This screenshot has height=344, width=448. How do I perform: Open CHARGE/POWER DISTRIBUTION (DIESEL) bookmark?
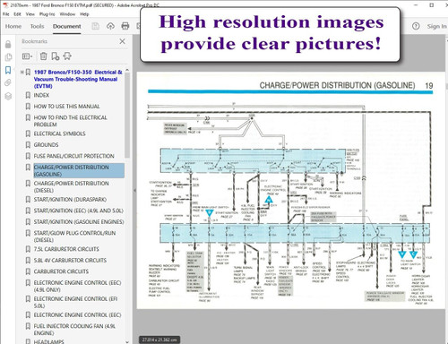pyautogui.click(x=71, y=186)
